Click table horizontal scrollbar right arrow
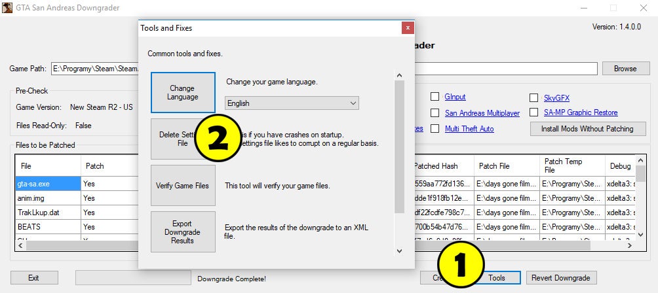658x293 pixels. (x=629, y=246)
